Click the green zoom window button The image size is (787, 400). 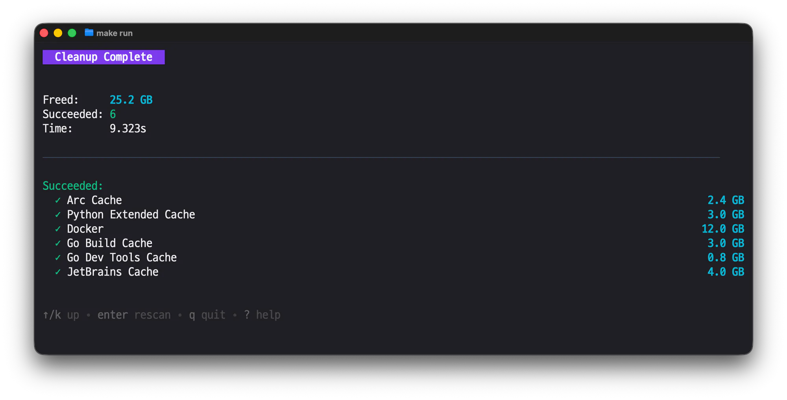click(x=72, y=33)
